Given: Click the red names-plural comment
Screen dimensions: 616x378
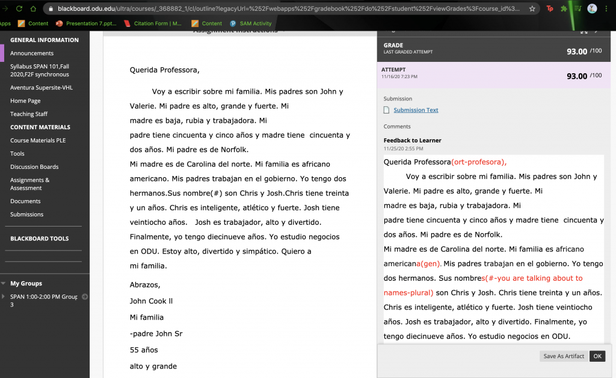Looking at the screenshot, I should pos(408,293).
